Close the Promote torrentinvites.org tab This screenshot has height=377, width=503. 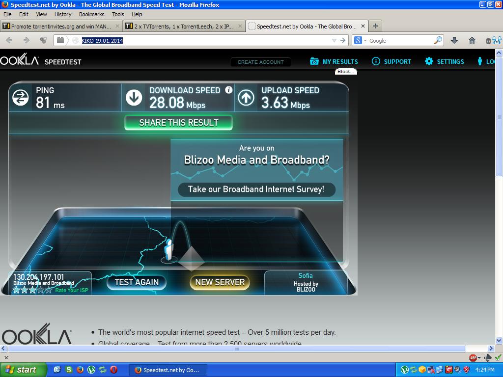pyautogui.click(x=117, y=26)
